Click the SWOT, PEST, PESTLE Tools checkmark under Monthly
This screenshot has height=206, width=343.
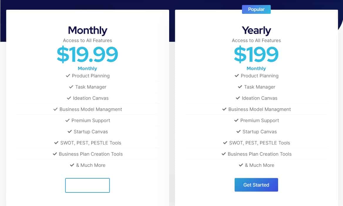click(x=56, y=143)
